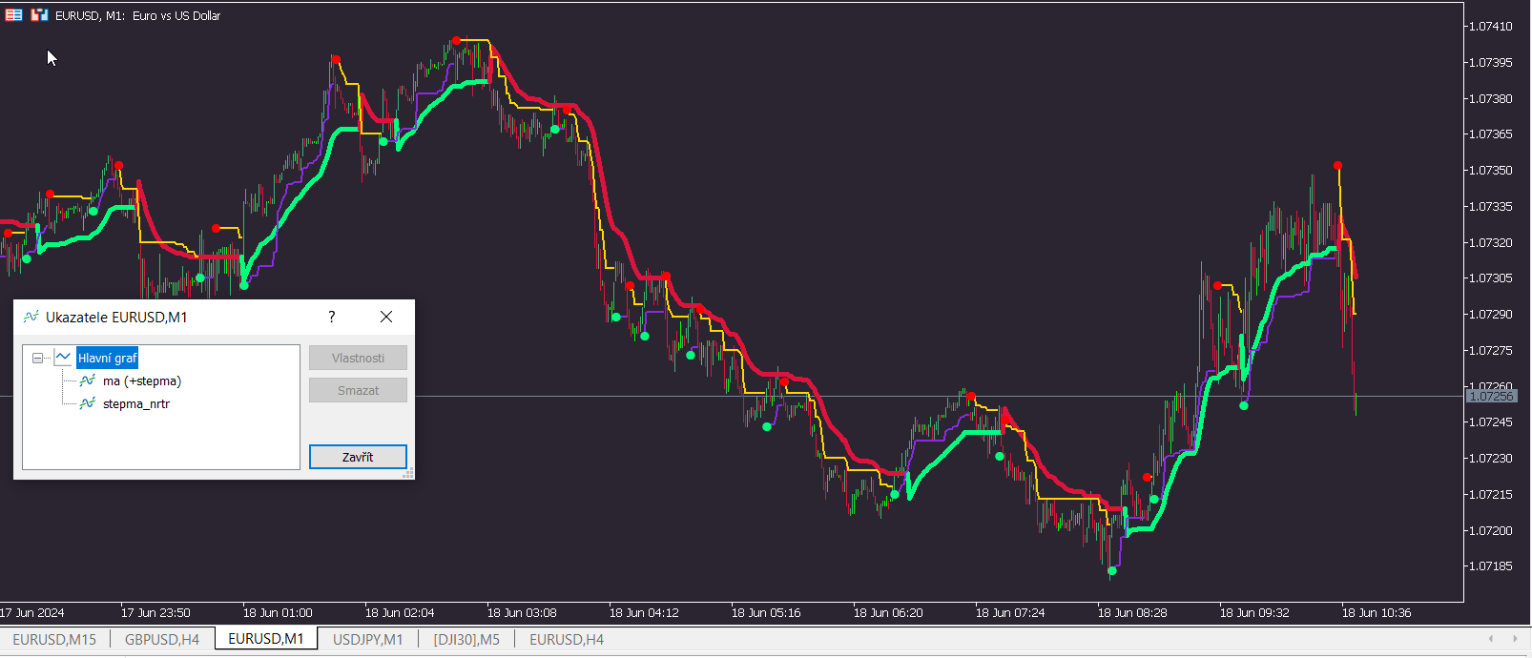
Task: Select ma (+stepma) indicator row
Action: [142, 380]
